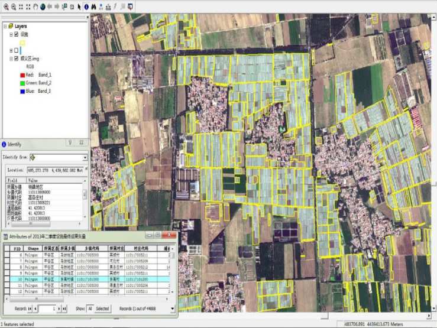Select row selector for FID 6

pyautogui.click(x=7, y=255)
